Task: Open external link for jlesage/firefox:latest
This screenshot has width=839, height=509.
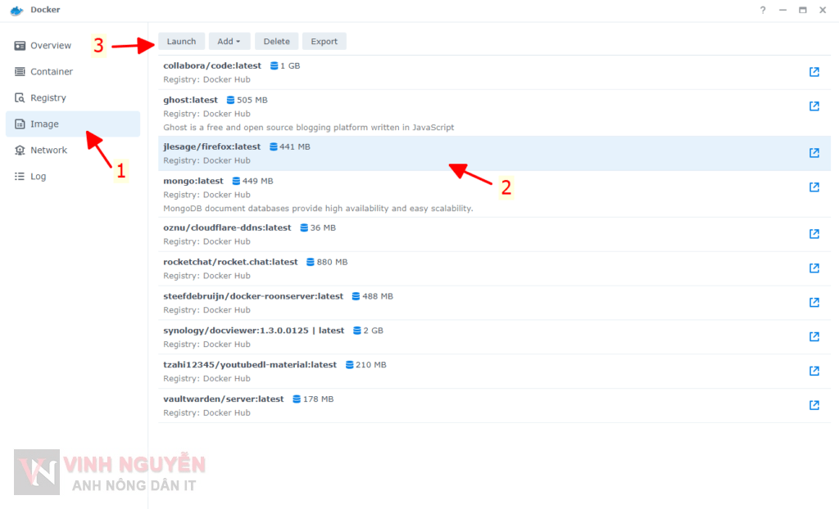Action: 814,152
